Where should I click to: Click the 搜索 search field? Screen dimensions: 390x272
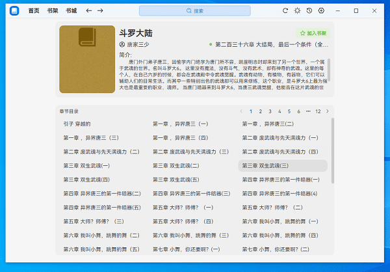[195, 10]
